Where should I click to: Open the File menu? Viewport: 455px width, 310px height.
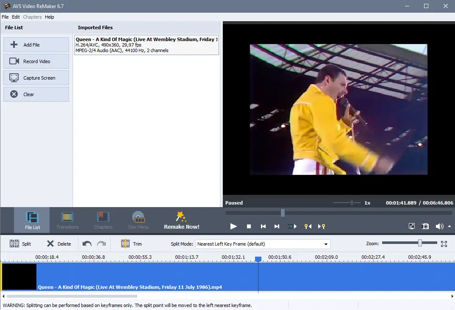coord(5,17)
